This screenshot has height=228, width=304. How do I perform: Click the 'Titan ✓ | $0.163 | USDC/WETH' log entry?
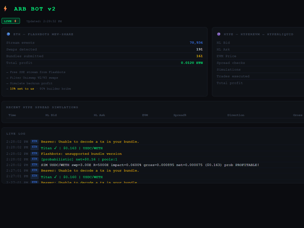tap(72, 148)
